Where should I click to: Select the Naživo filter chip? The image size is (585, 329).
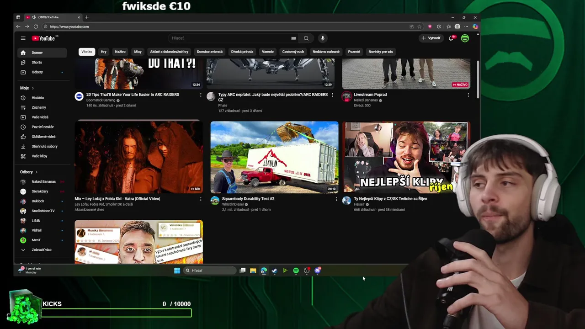point(120,52)
